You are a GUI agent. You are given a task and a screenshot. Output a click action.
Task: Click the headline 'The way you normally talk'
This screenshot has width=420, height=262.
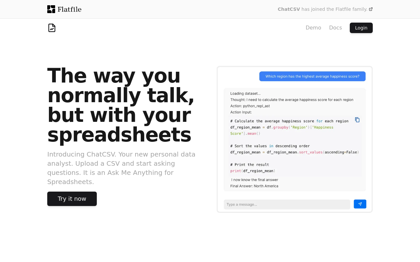point(121,105)
